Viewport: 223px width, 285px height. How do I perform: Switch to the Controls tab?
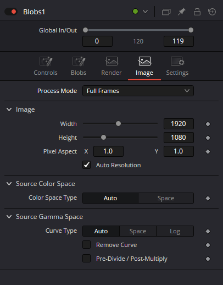46,67
